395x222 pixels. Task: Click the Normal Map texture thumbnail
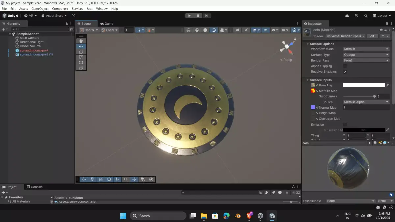(x=313, y=108)
